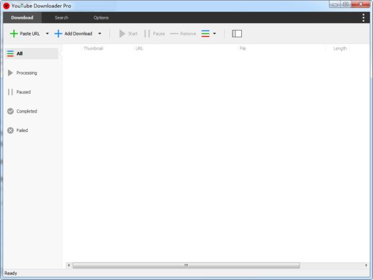This screenshot has height=280, width=373.
Task: Click the Remove label in toolbar
Action: 188,34
